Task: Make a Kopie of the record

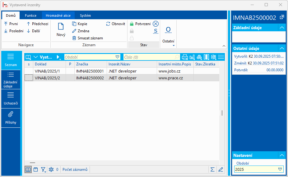Action: [80, 24]
